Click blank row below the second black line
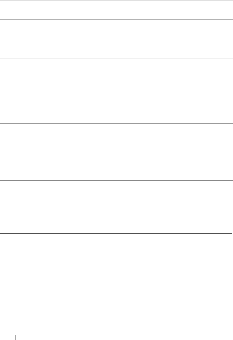This screenshot has width=233, height=340. (x=116, y=39)
